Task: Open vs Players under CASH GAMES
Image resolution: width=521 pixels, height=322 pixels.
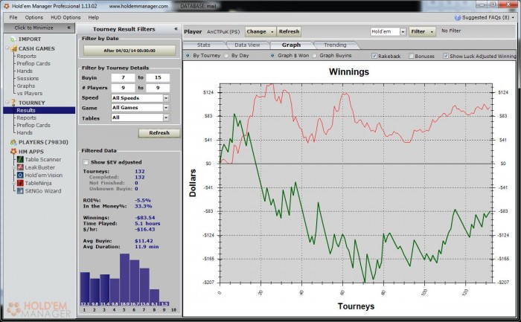Action: click(30, 93)
